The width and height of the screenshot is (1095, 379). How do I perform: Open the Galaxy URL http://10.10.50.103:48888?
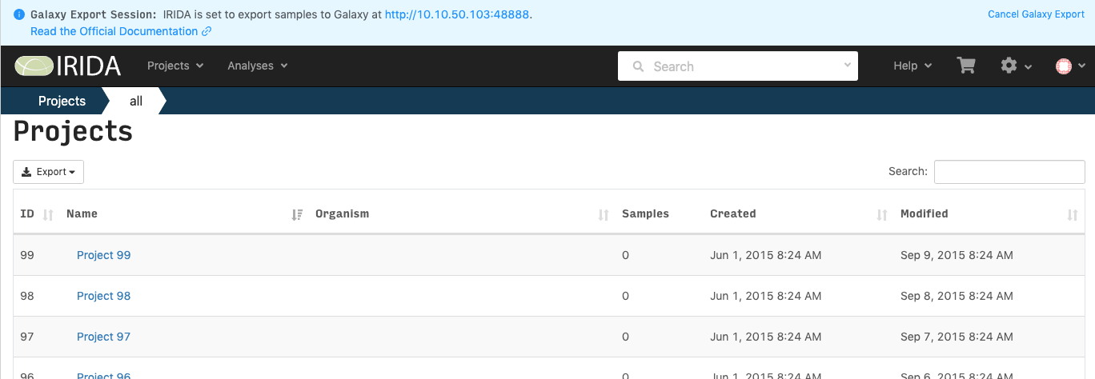click(x=457, y=14)
